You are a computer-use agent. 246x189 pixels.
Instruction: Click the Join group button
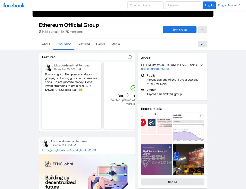(180, 30)
